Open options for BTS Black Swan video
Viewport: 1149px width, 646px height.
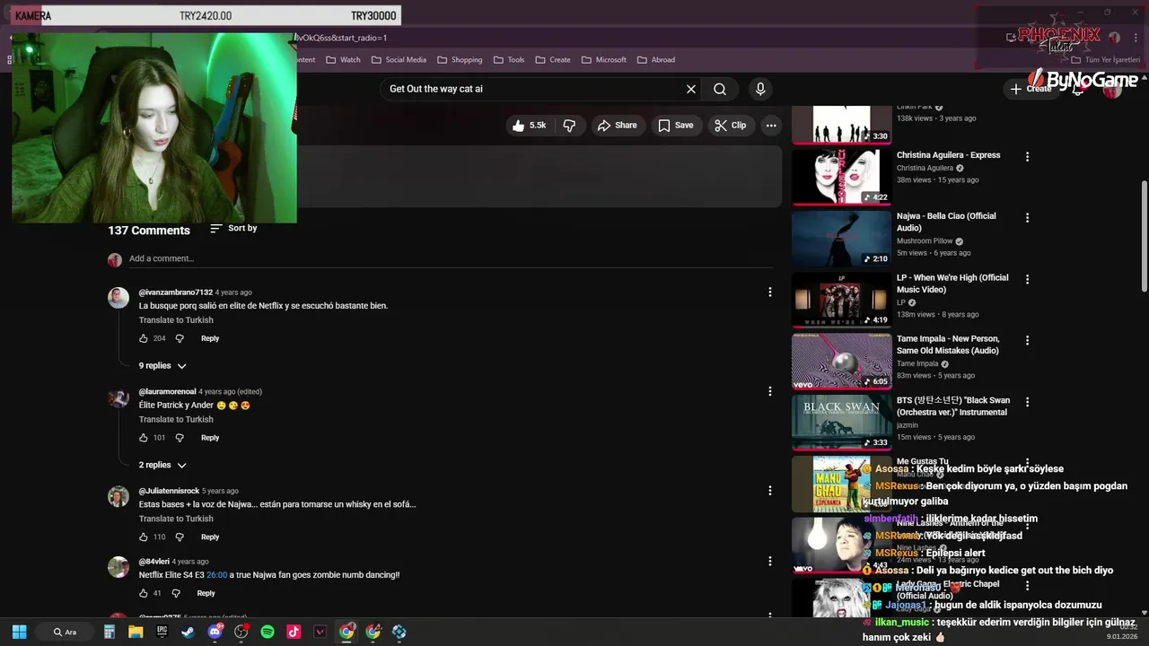pyautogui.click(x=1027, y=401)
